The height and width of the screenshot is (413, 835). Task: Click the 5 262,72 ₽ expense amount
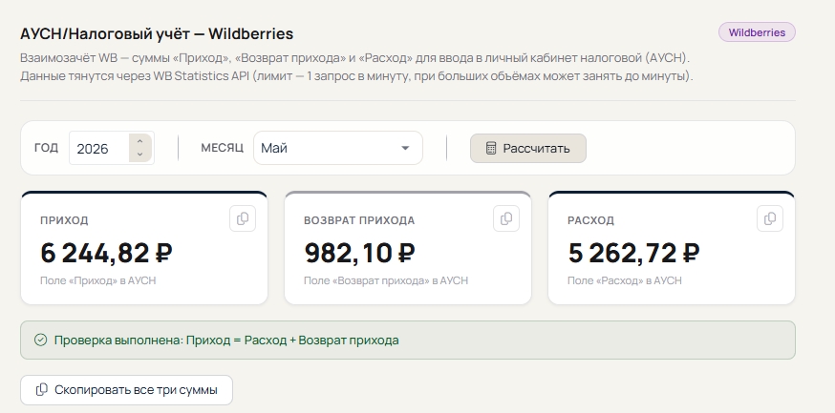(x=633, y=253)
